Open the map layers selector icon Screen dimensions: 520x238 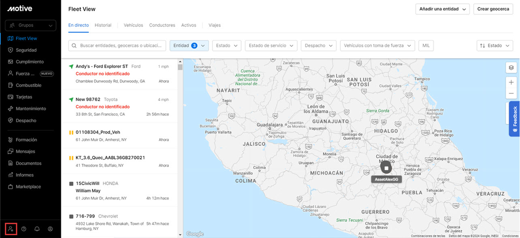click(x=511, y=67)
